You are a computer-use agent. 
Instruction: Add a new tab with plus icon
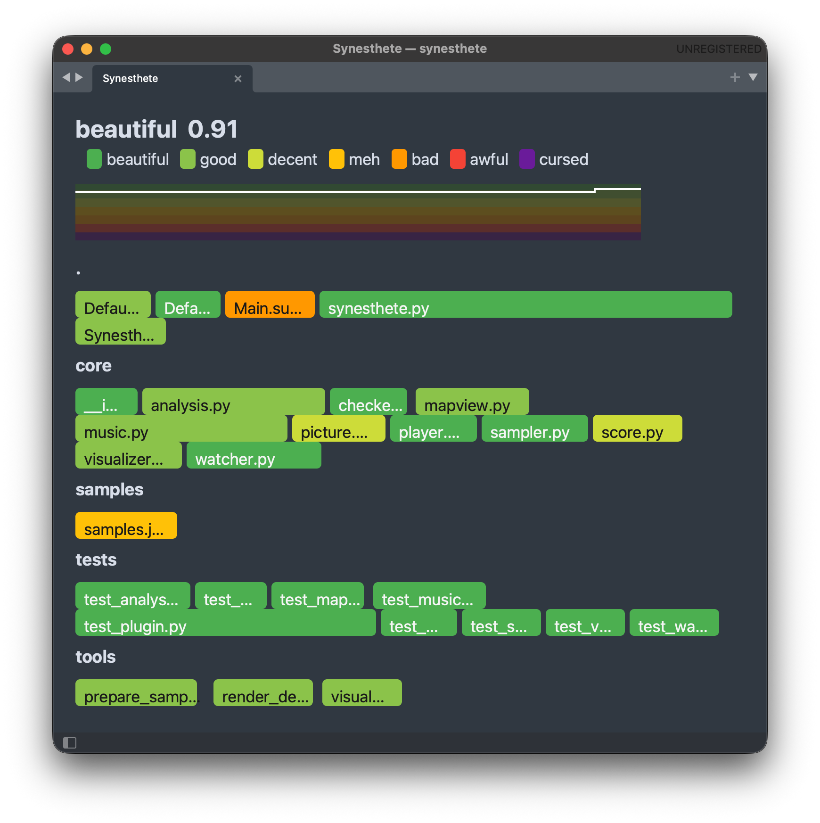click(735, 77)
